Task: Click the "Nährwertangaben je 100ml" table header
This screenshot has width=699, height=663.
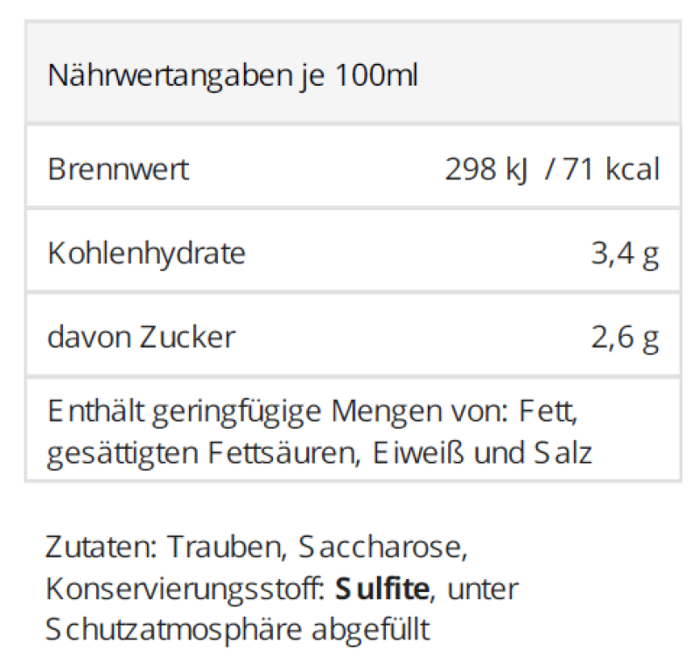Action: (233, 76)
